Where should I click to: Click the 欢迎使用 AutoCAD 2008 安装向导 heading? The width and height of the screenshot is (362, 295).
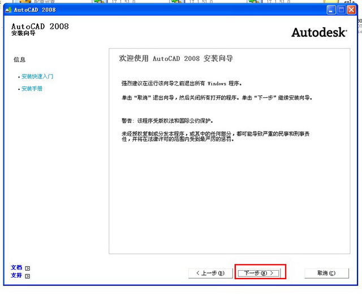point(176,59)
